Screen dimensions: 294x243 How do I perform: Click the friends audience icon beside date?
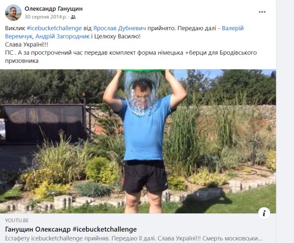pyautogui.click(x=73, y=17)
